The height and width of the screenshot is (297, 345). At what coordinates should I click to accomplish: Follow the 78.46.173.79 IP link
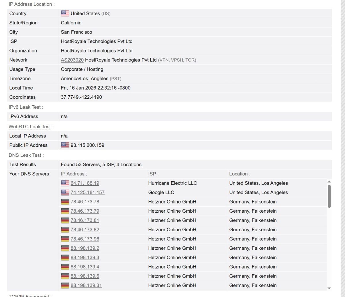click(85, 211)
